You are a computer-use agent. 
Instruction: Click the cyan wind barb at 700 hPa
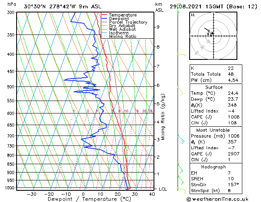click(x=181, y=140)
